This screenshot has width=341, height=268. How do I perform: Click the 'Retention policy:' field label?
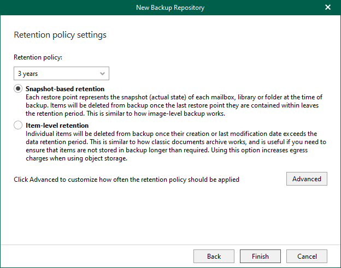38,57
